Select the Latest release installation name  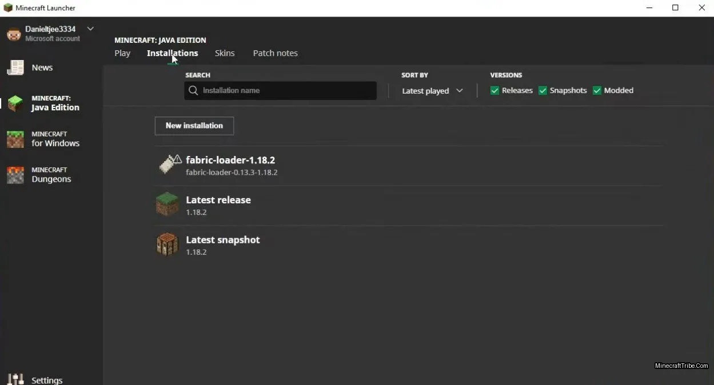click(x=218, y=200)
